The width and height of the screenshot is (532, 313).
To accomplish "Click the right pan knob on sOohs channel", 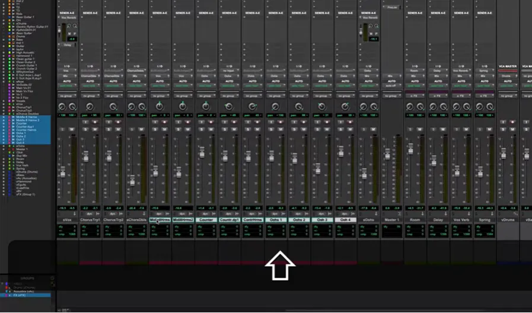I will 374,107.
